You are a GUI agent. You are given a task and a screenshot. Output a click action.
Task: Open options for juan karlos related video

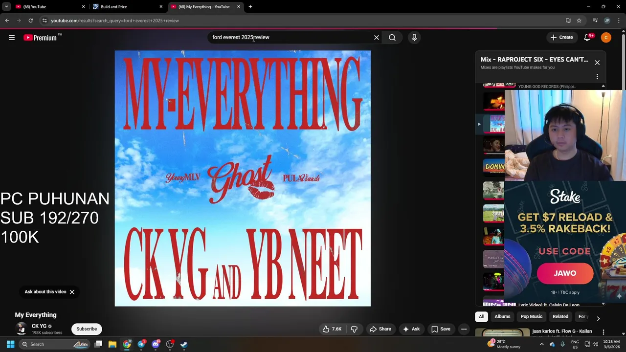point(604,332)
